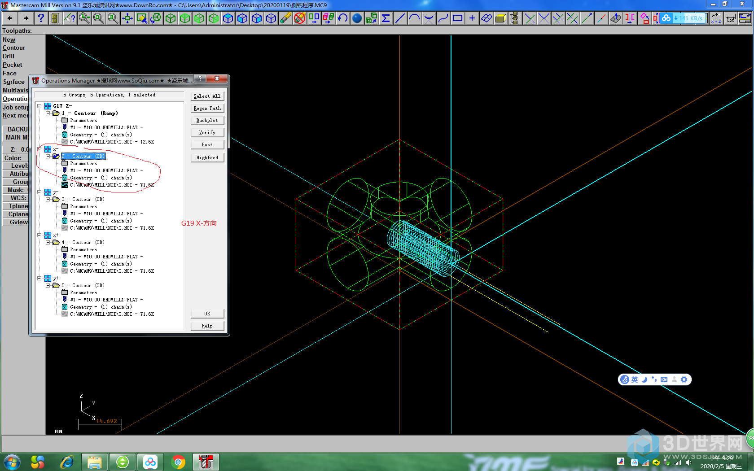Open Windows Start menu
754x471 pixels.
tap(11, 462)
